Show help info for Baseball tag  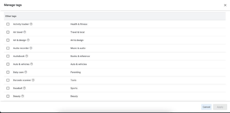pyautogui.click(x=24, y=88)
